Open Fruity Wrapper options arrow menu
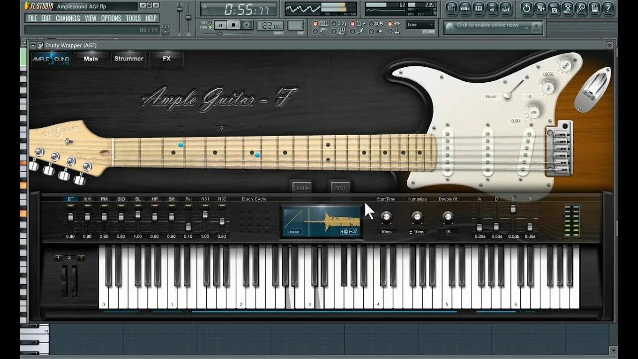638x359 pixels. (x=33, y=45)
